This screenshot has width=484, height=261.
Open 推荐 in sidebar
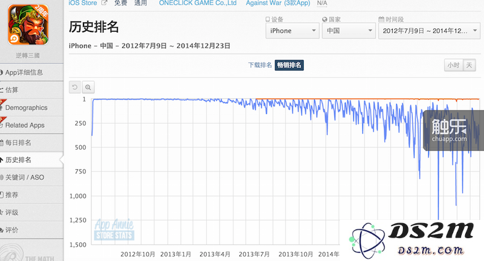[31, 195]
